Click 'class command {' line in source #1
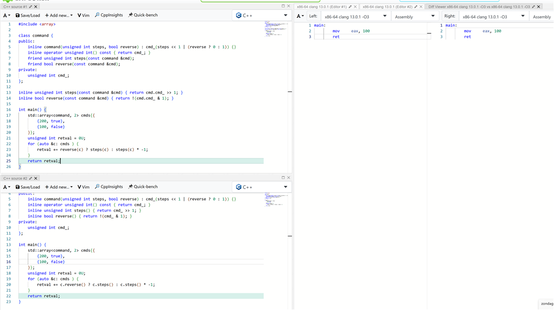Viewport: 554px width, 310px height. (36, 35)
